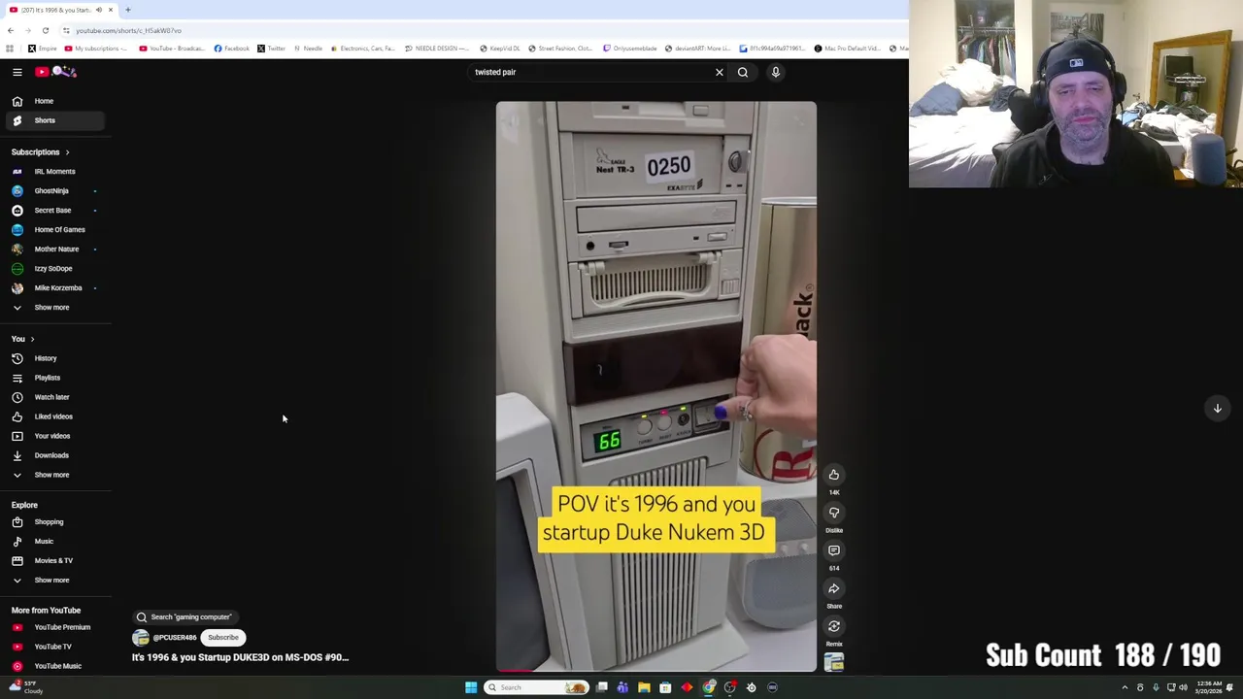Click the browser address bar
Image resolution: width=1243 pixels, height=699 pixels.
[x=481, y=30]
